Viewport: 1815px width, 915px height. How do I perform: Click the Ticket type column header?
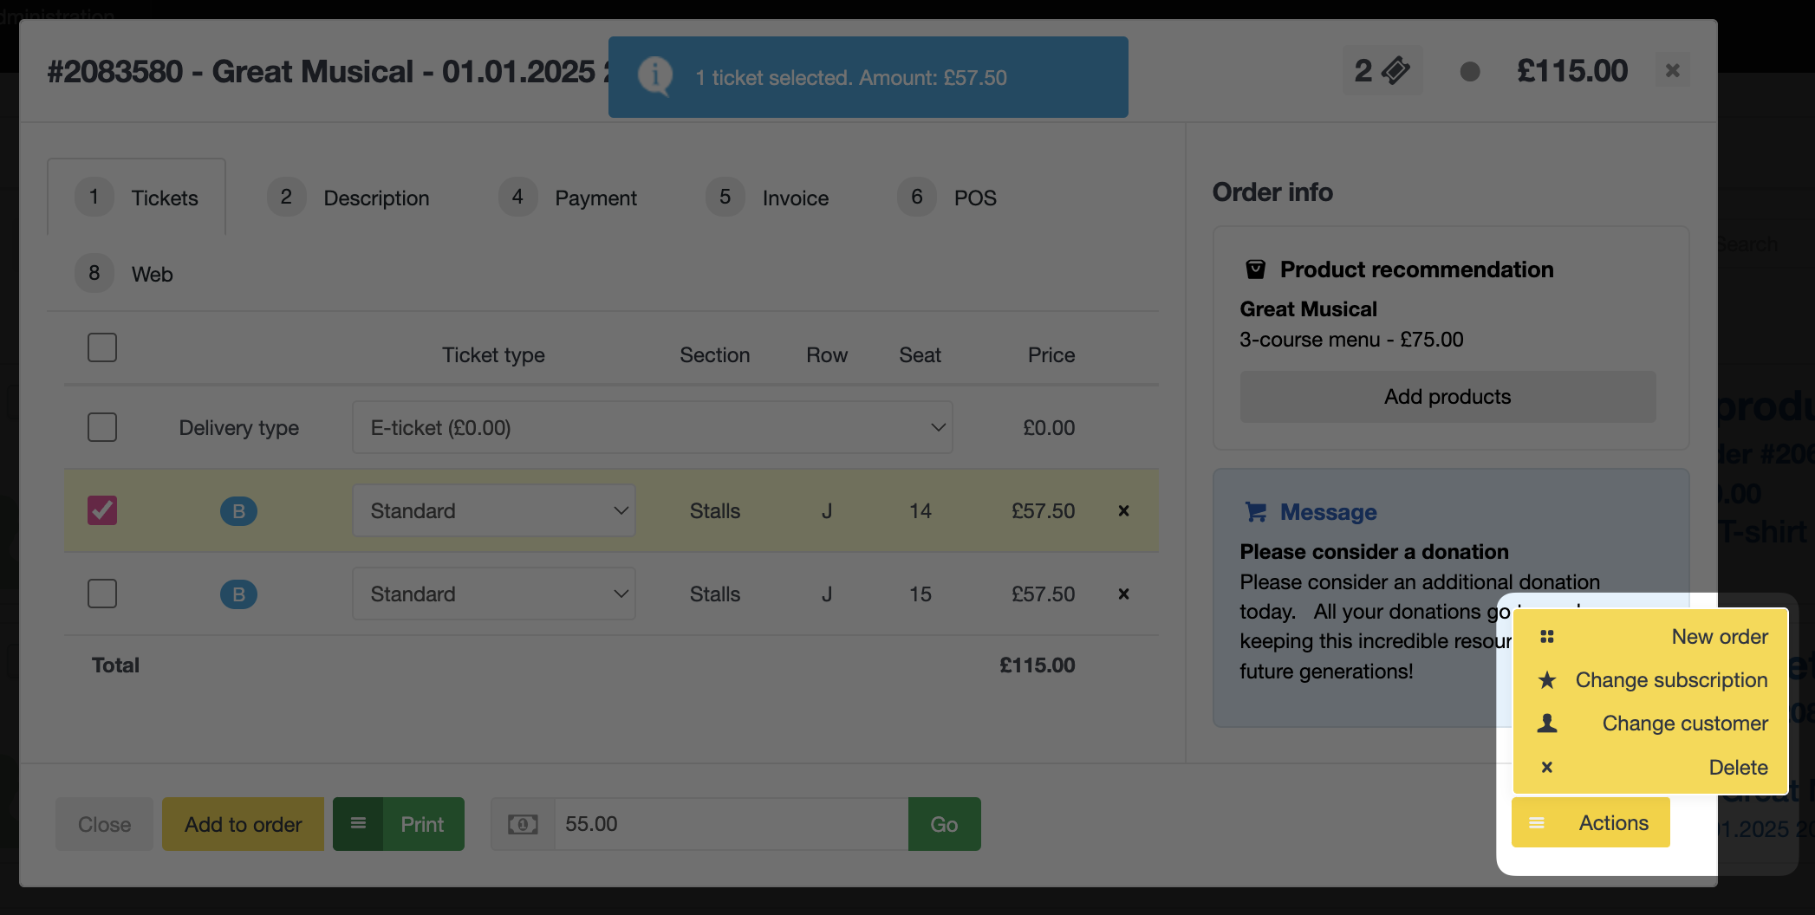click(x=493, y=355)
